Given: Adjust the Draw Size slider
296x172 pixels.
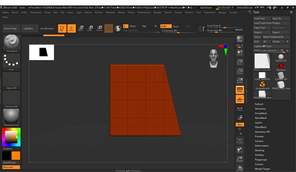Looking at the screenshot, I should click(225, 30).
